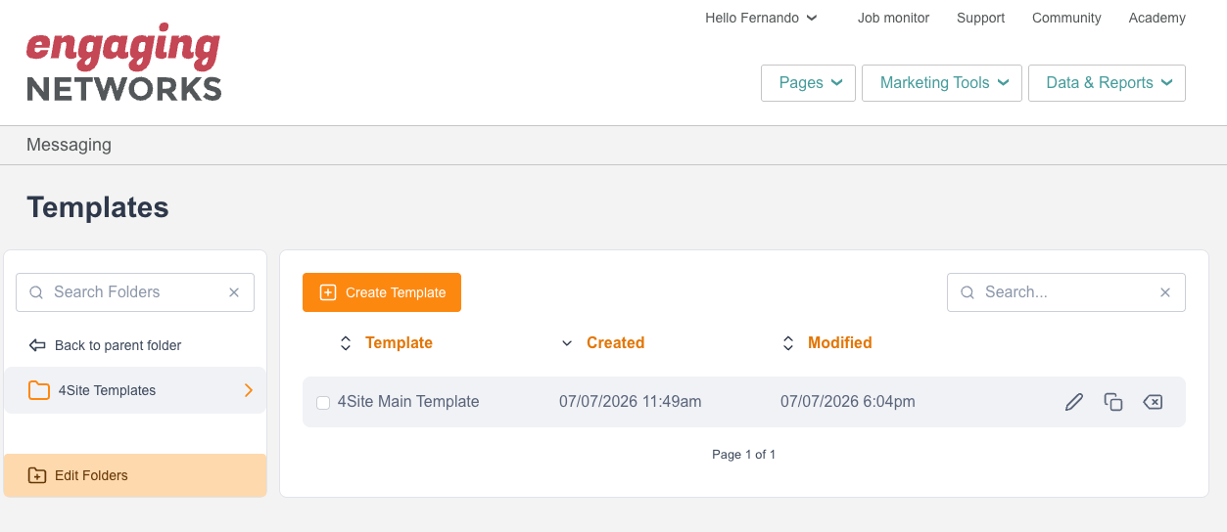Open the Support link
This screenshot has width=1227, height=532.
click(x=981, y=18)
